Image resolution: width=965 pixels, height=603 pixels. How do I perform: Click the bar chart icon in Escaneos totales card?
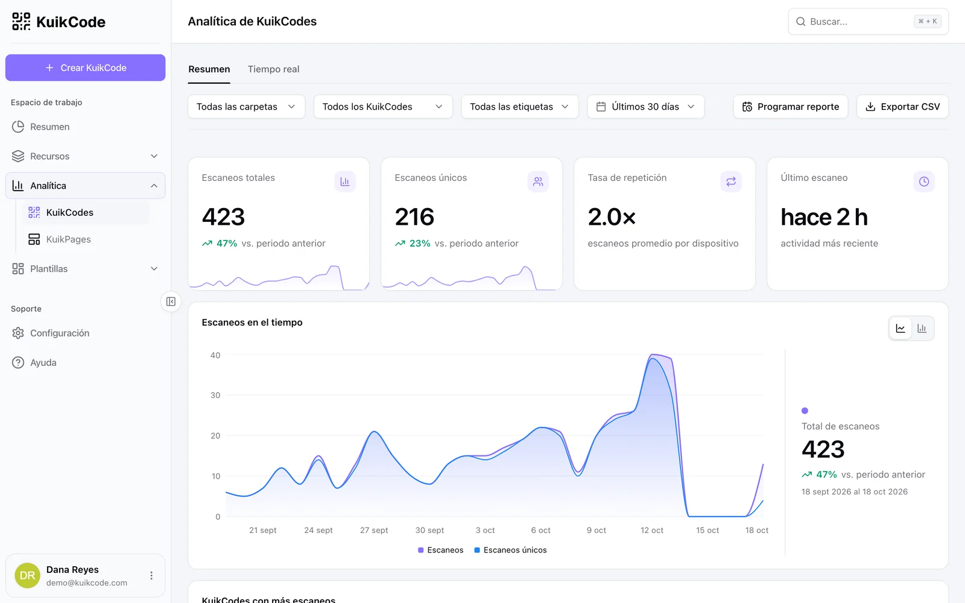[345, 182]
